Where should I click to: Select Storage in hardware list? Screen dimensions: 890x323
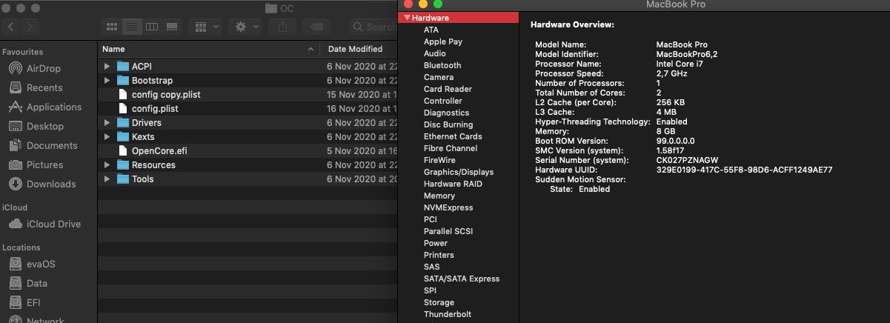click(x=439, y=302)
